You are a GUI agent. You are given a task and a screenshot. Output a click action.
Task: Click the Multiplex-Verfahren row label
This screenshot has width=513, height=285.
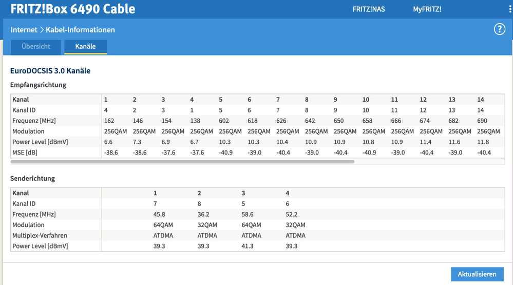[x=40, y=236]
